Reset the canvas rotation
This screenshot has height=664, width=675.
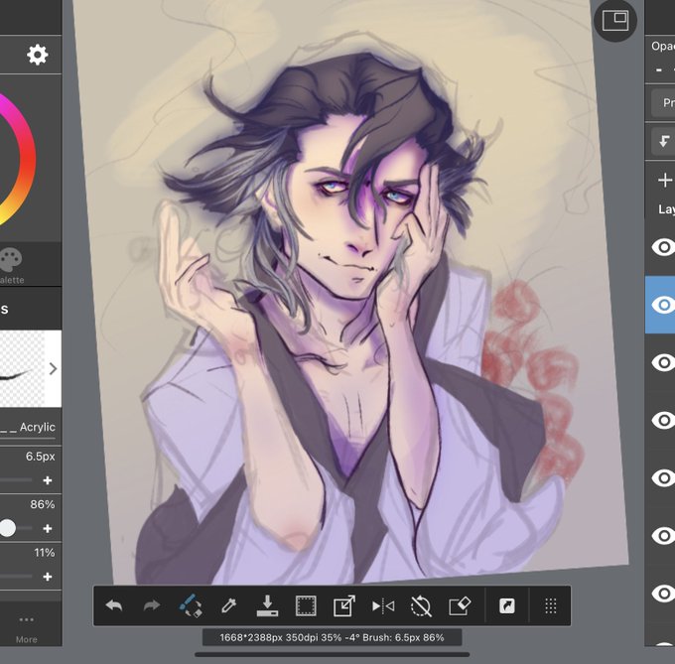click(x=421, y=605)
